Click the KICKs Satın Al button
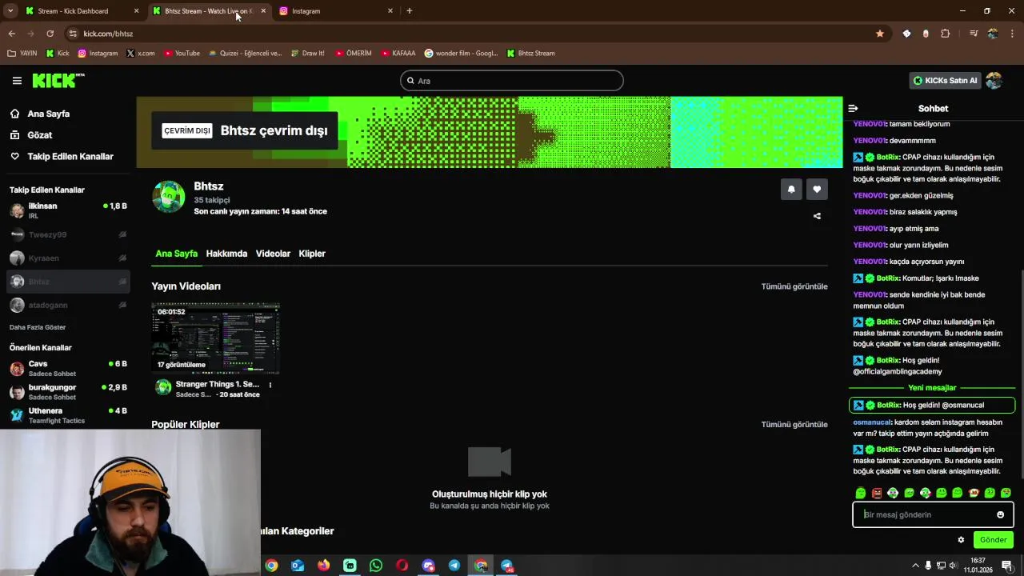 click(x=945, y=81)
